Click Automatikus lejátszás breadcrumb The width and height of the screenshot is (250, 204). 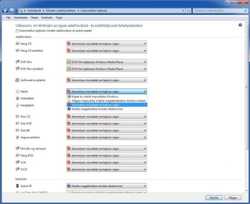tap(94, 11)
